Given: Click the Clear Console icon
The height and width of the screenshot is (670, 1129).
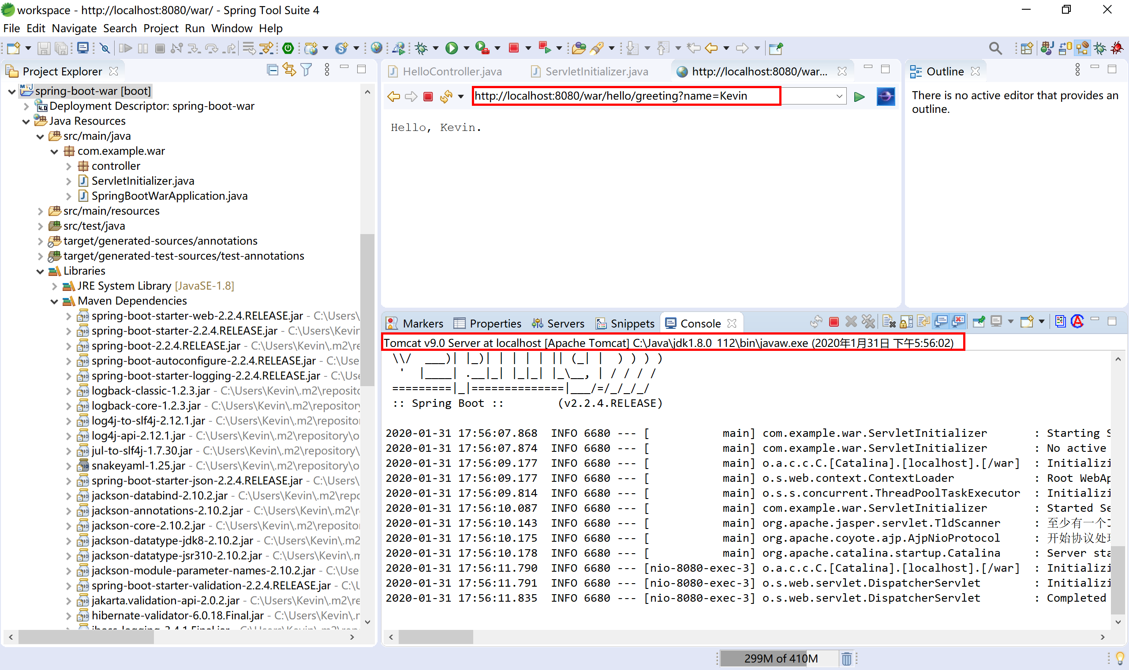Looking at the screenshot, I should pos(888,322).
